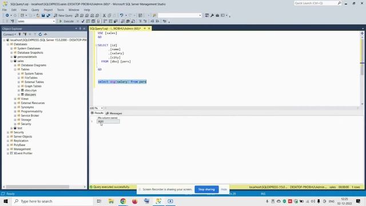Parse query with the checkmark icon

[82, 21]
